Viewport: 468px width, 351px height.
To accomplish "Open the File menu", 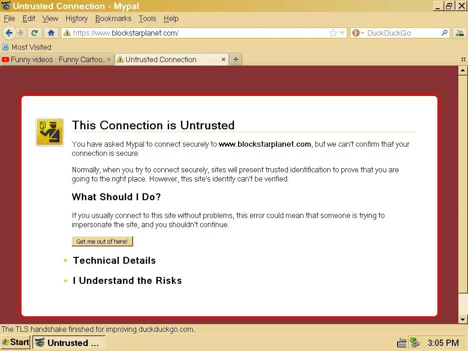I will (9, 18).
